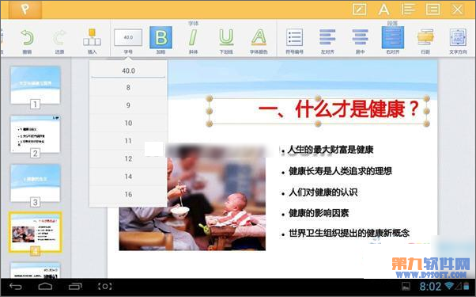The height and width of the screenshot is (297, 476).
Task: Click bullet '健康长寿是人类追求的理想'
Action: [340, 171]
